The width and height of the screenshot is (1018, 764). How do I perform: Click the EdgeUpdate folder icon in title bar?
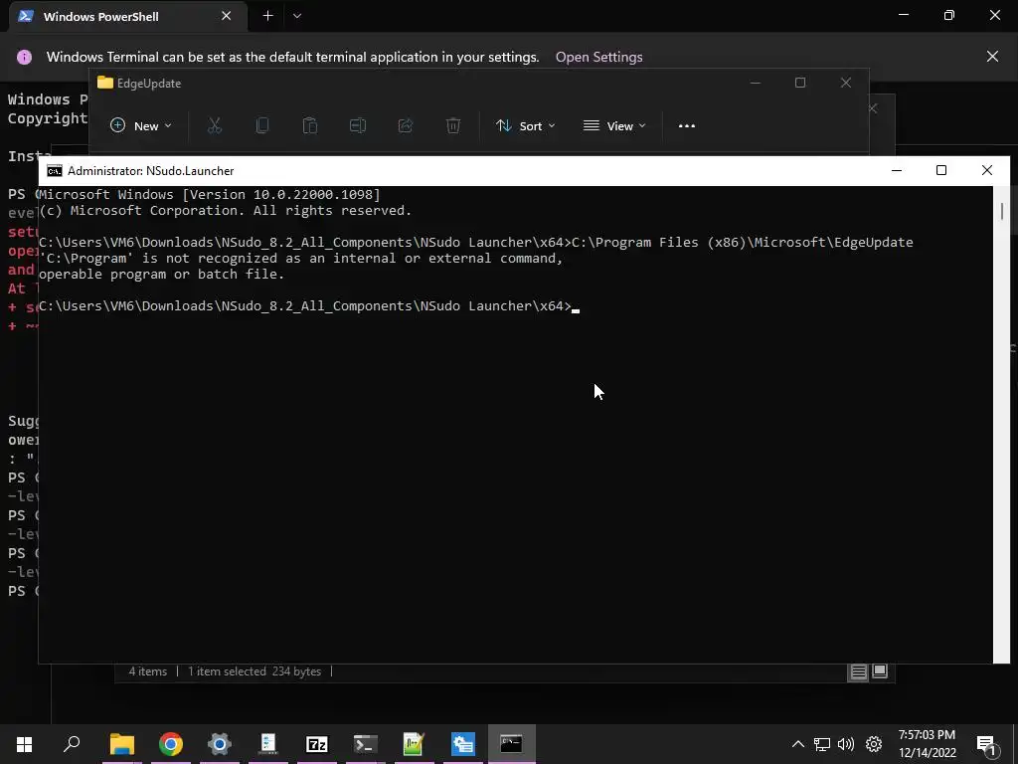[x=105, y=83]
